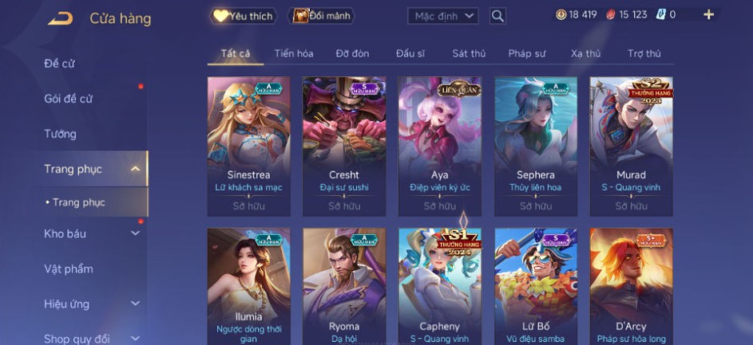Open the Đổi mảnh fragment exchange

tap(321, 16)
